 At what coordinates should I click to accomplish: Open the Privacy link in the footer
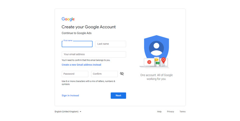coord(170,112)
